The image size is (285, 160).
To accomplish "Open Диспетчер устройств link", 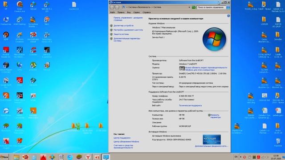I will coord(123,26).
